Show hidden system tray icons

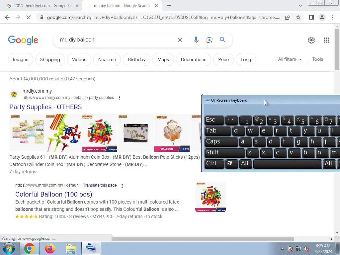(x=282, y=249)
